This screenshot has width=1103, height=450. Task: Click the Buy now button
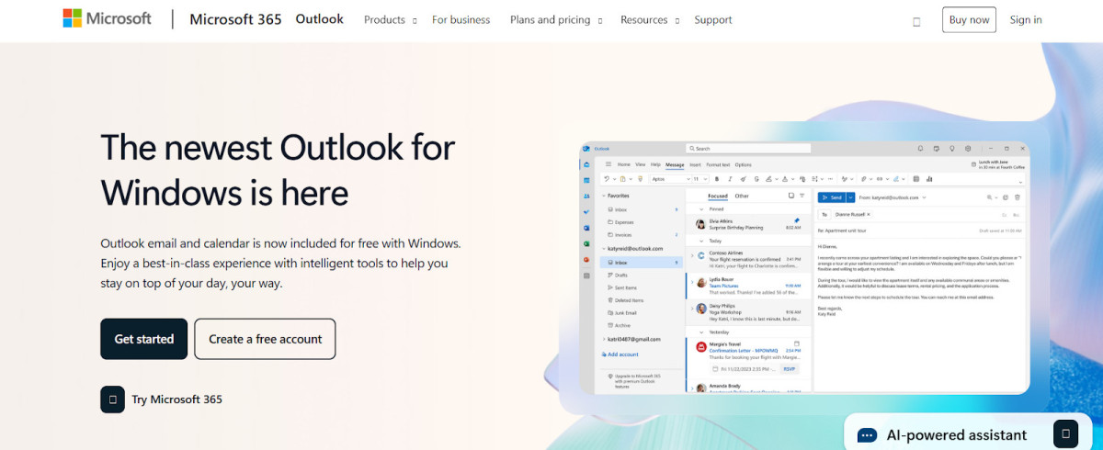969,19
